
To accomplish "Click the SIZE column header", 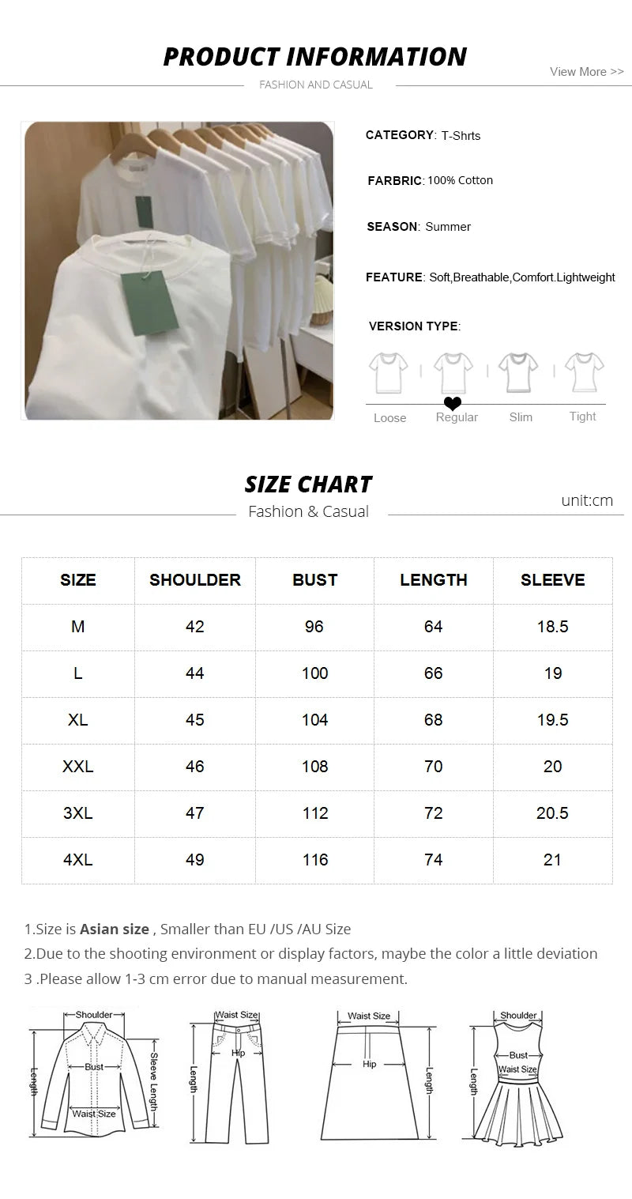I will (x=78, y=580).
